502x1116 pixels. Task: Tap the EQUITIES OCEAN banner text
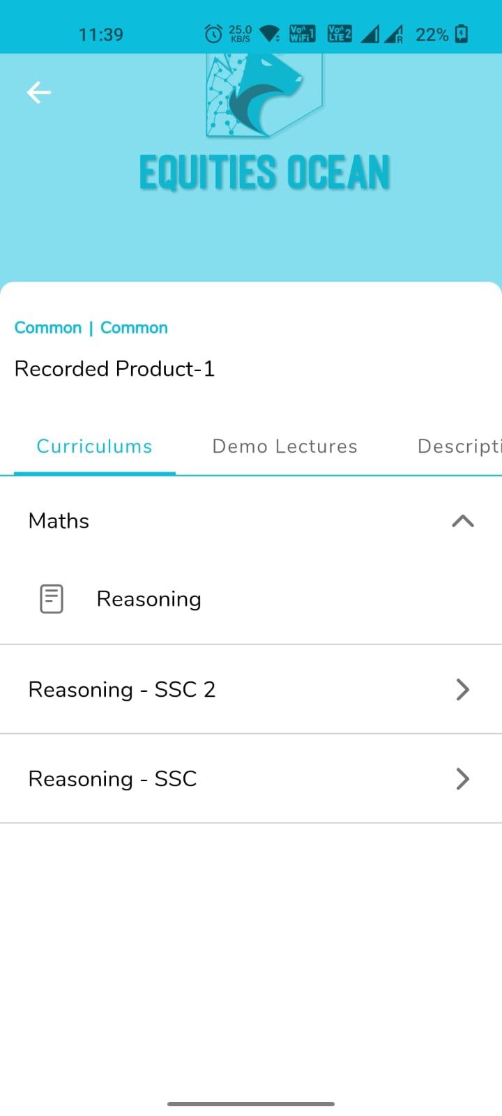tap(264, 172)
